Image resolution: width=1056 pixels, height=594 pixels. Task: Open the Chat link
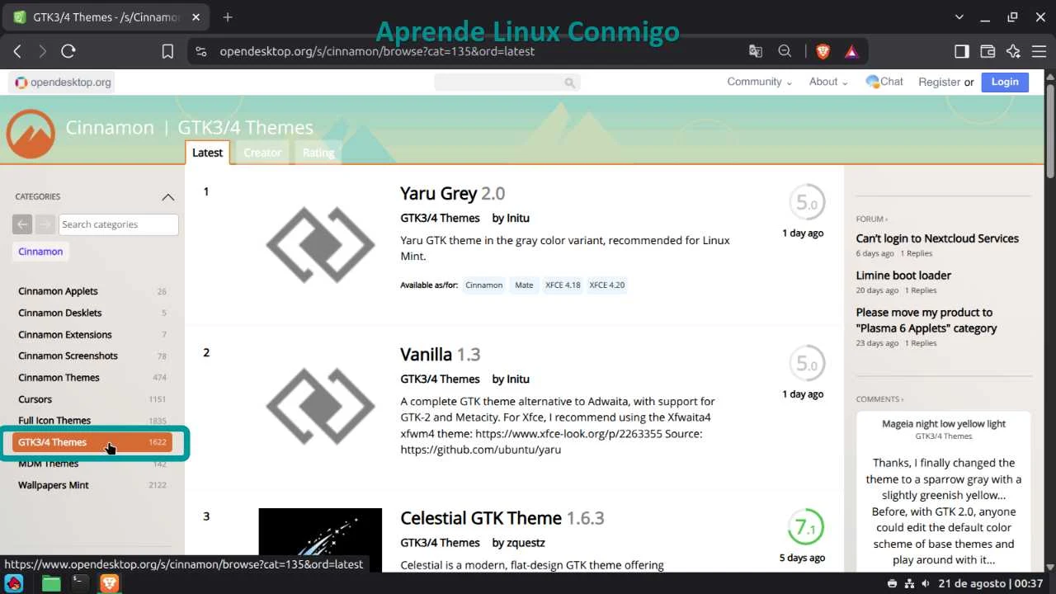coord(884,82)
